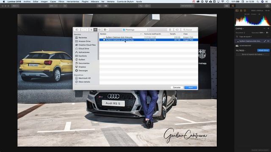Open the Photologo folder path popup

click(135, 30)
